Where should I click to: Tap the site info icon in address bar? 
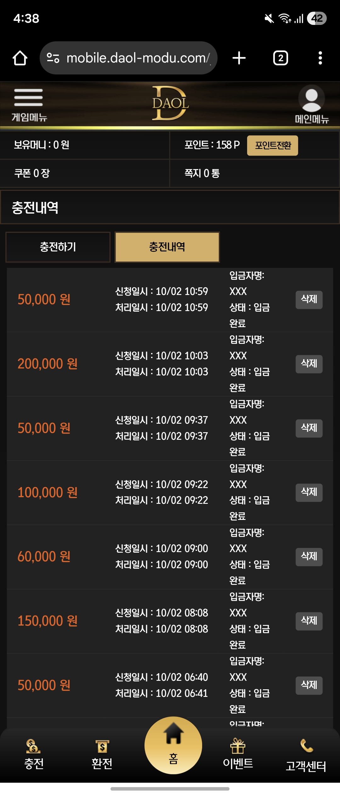click(53, 58)
